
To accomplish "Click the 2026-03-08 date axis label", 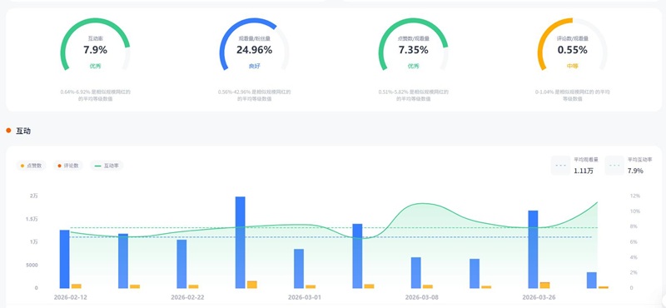I will click(x=422, y=297).
